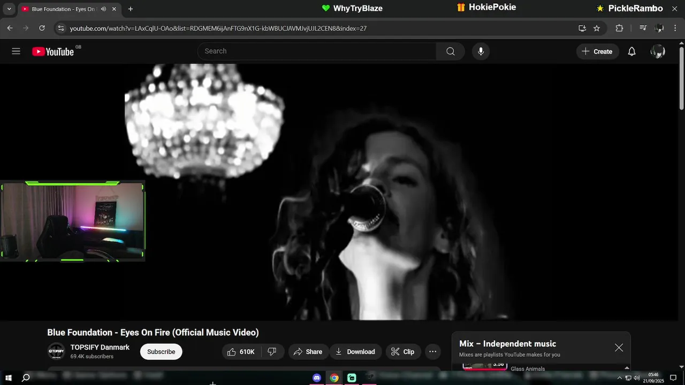Go to YouTube home via the logo
Image resolution: width=685 pixels, height=385 pixels.
tap(53, 51)
